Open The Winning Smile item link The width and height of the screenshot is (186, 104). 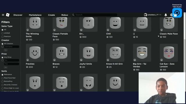coord(32,35)
